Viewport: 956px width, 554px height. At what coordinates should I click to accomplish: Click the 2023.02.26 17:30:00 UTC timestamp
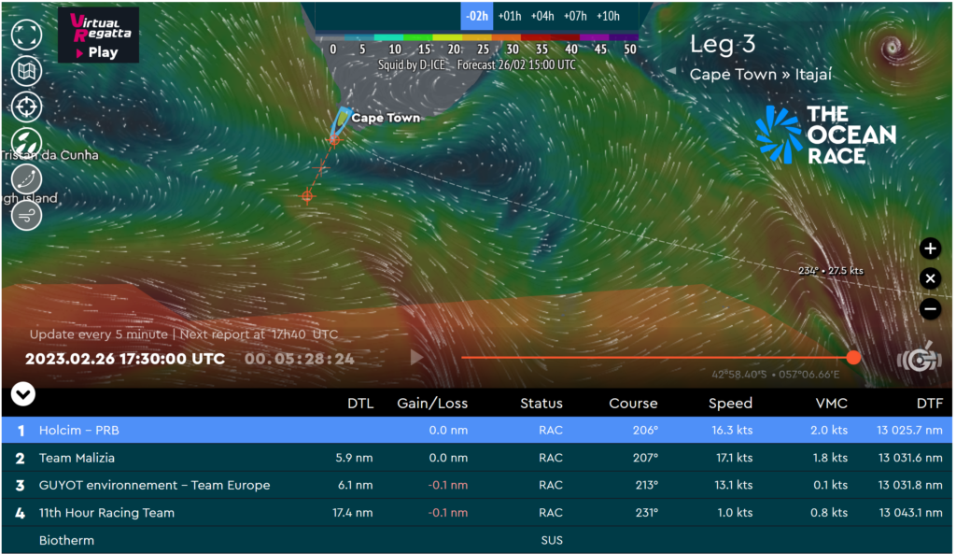pos(125,359)
